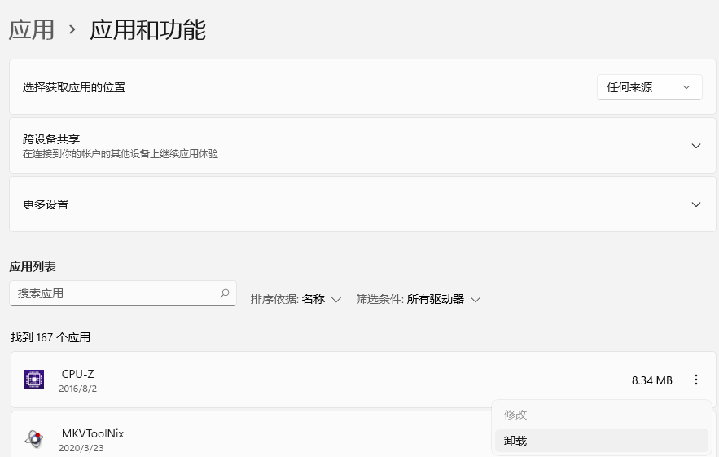
Task: Open the 任何来源 dropdown
Action: coord(649,87)
